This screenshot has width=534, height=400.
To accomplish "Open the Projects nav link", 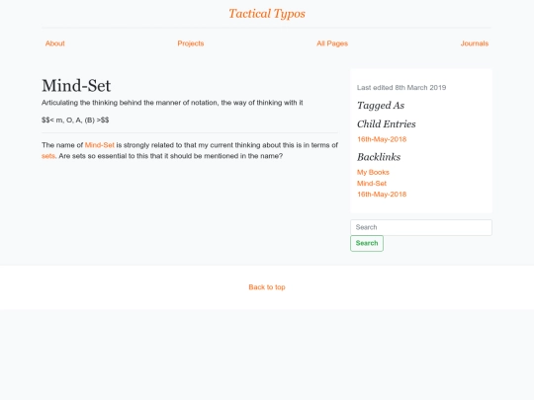I will coord(191,43).
